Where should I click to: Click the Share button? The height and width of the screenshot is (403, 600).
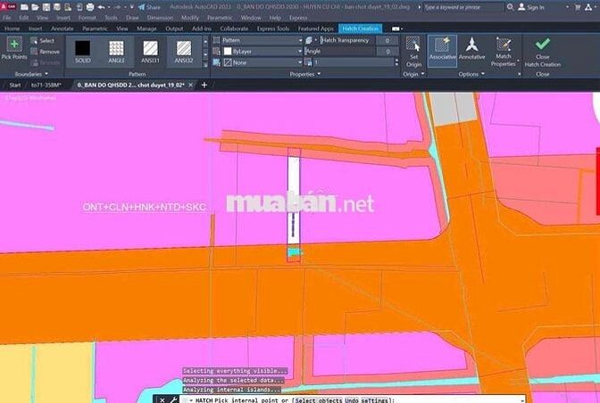coord(149,7)
